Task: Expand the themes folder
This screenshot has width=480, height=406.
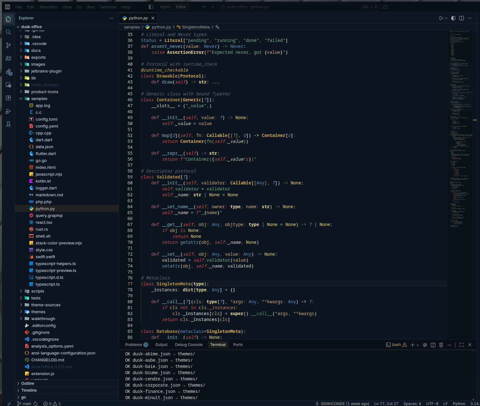Action: [21, 312]
